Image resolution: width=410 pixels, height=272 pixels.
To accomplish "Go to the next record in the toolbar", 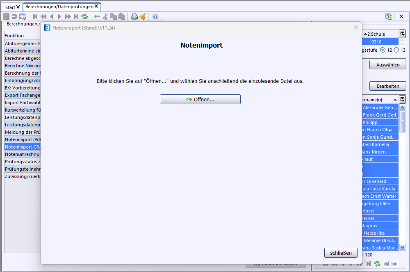I will 59,16.
